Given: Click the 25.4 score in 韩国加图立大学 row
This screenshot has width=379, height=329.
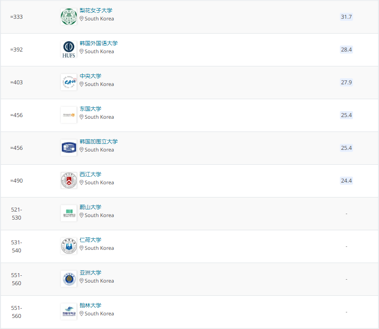Looking at the screenshot, I should click(x=346, y=148).
